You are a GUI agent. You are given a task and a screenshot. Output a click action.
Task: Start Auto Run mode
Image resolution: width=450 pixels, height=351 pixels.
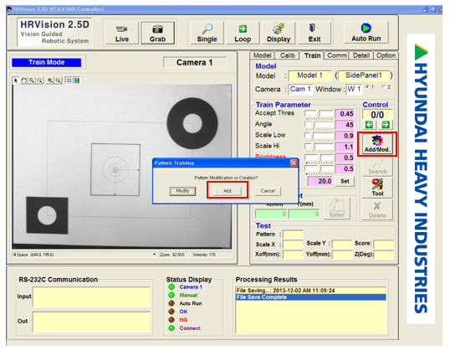click(366, 33)
